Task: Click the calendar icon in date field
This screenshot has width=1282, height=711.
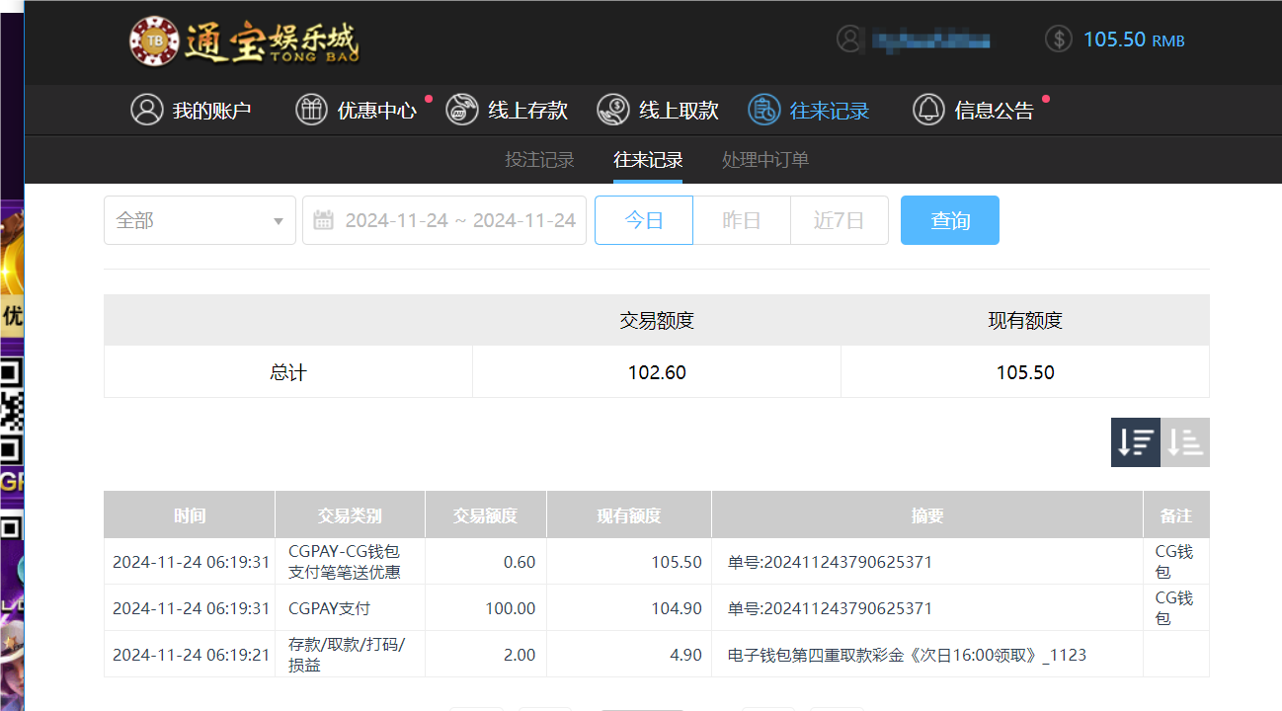Action: pos(323,219)
